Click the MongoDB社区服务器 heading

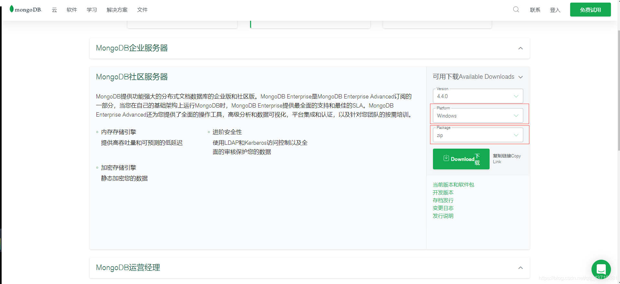tap(132, 77)
